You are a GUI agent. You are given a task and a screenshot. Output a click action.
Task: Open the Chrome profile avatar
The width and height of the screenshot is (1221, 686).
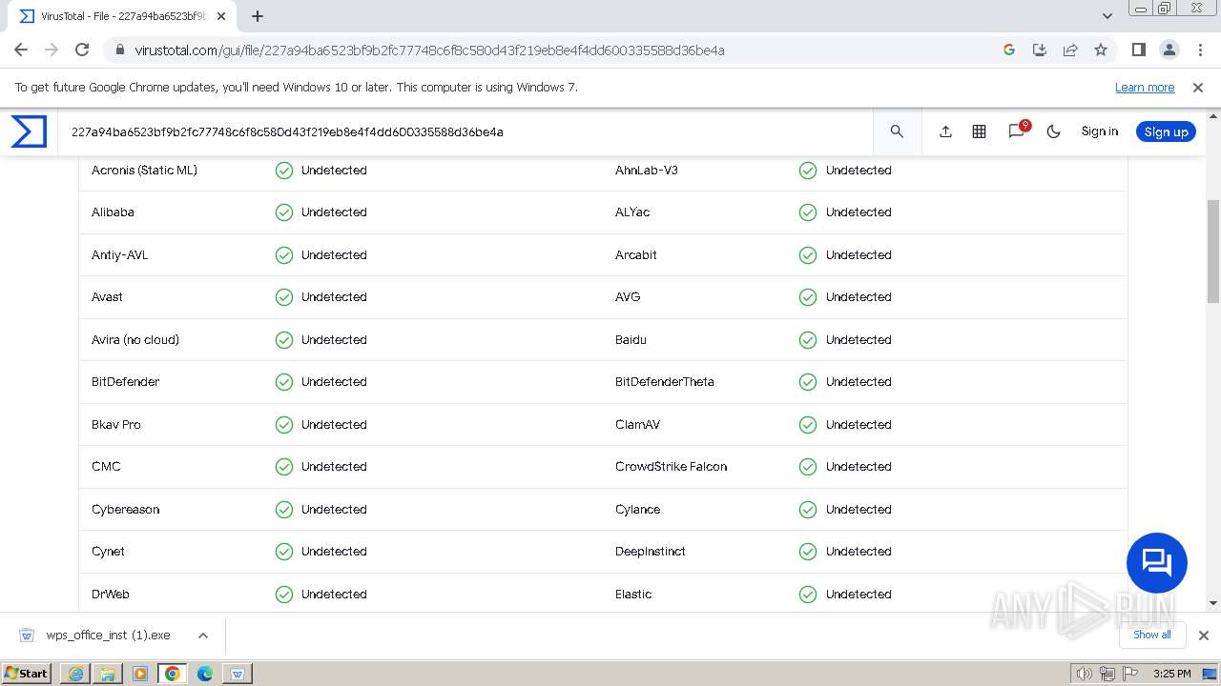[1169, 50]
